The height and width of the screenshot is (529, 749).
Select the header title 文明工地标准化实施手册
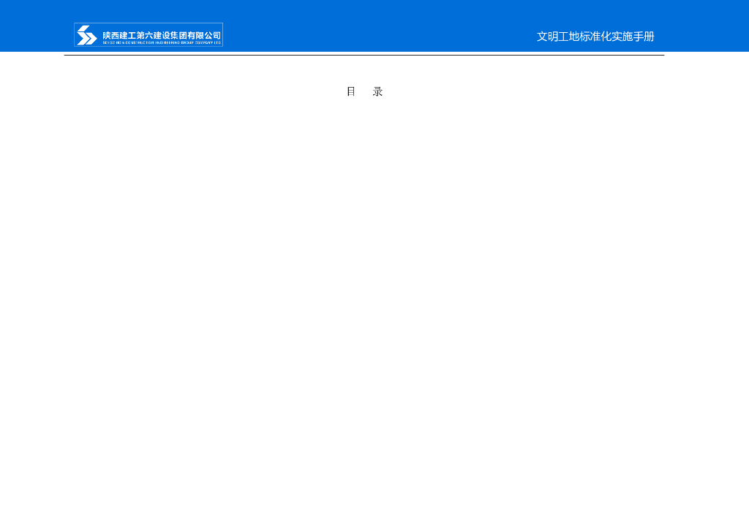click(x=595, y=37)
